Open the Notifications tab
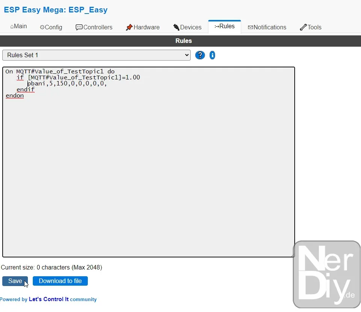 pyautogui.click(x=267, y=27)
